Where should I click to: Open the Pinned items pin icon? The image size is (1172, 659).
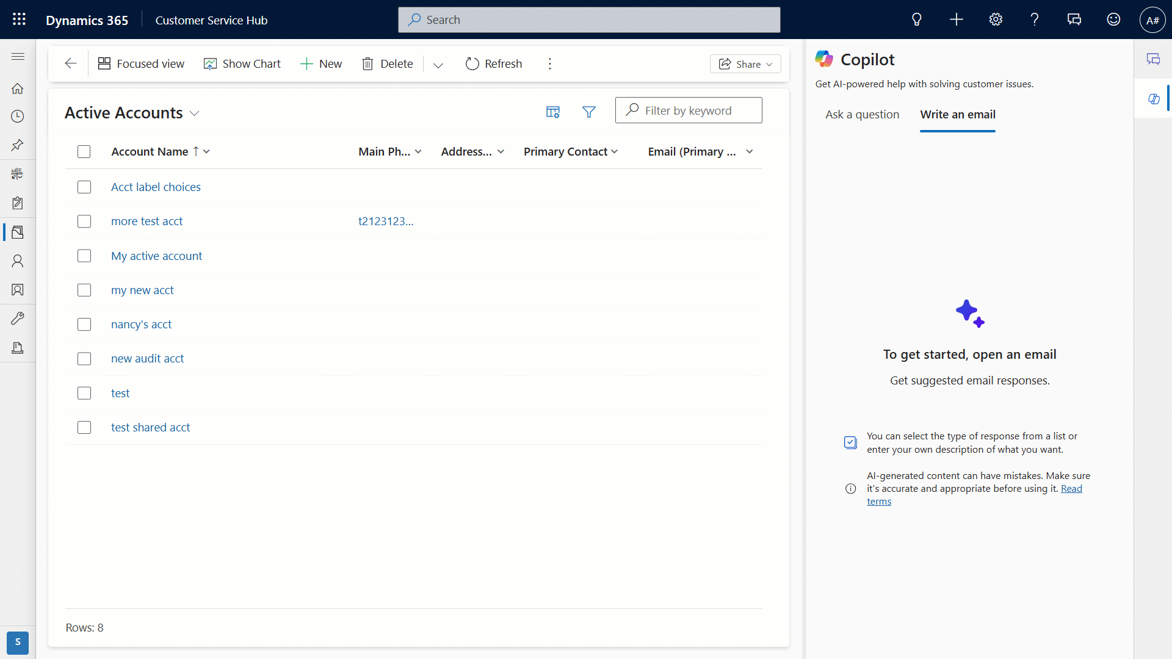click(x=18, y=145)
